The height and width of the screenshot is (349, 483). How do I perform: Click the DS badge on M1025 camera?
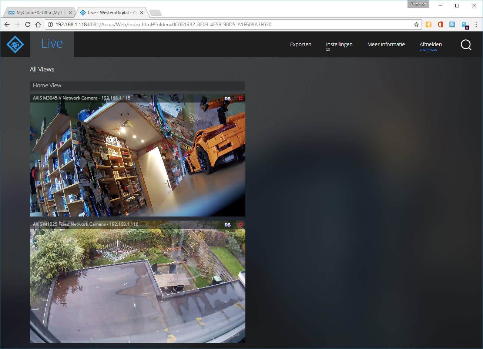click(x=227, y=225)
